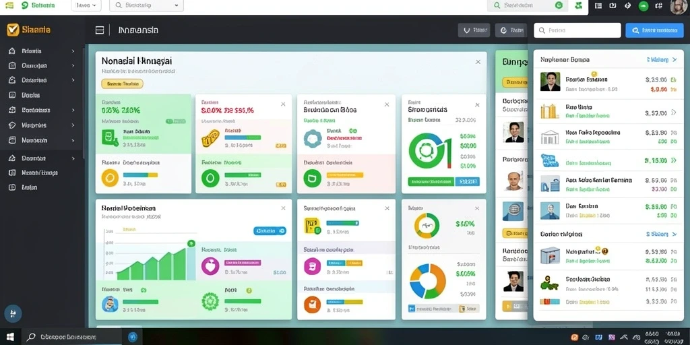Open the blue link in the right panel's top header
Screen dimensions: 690x345
tap(662, 59)
